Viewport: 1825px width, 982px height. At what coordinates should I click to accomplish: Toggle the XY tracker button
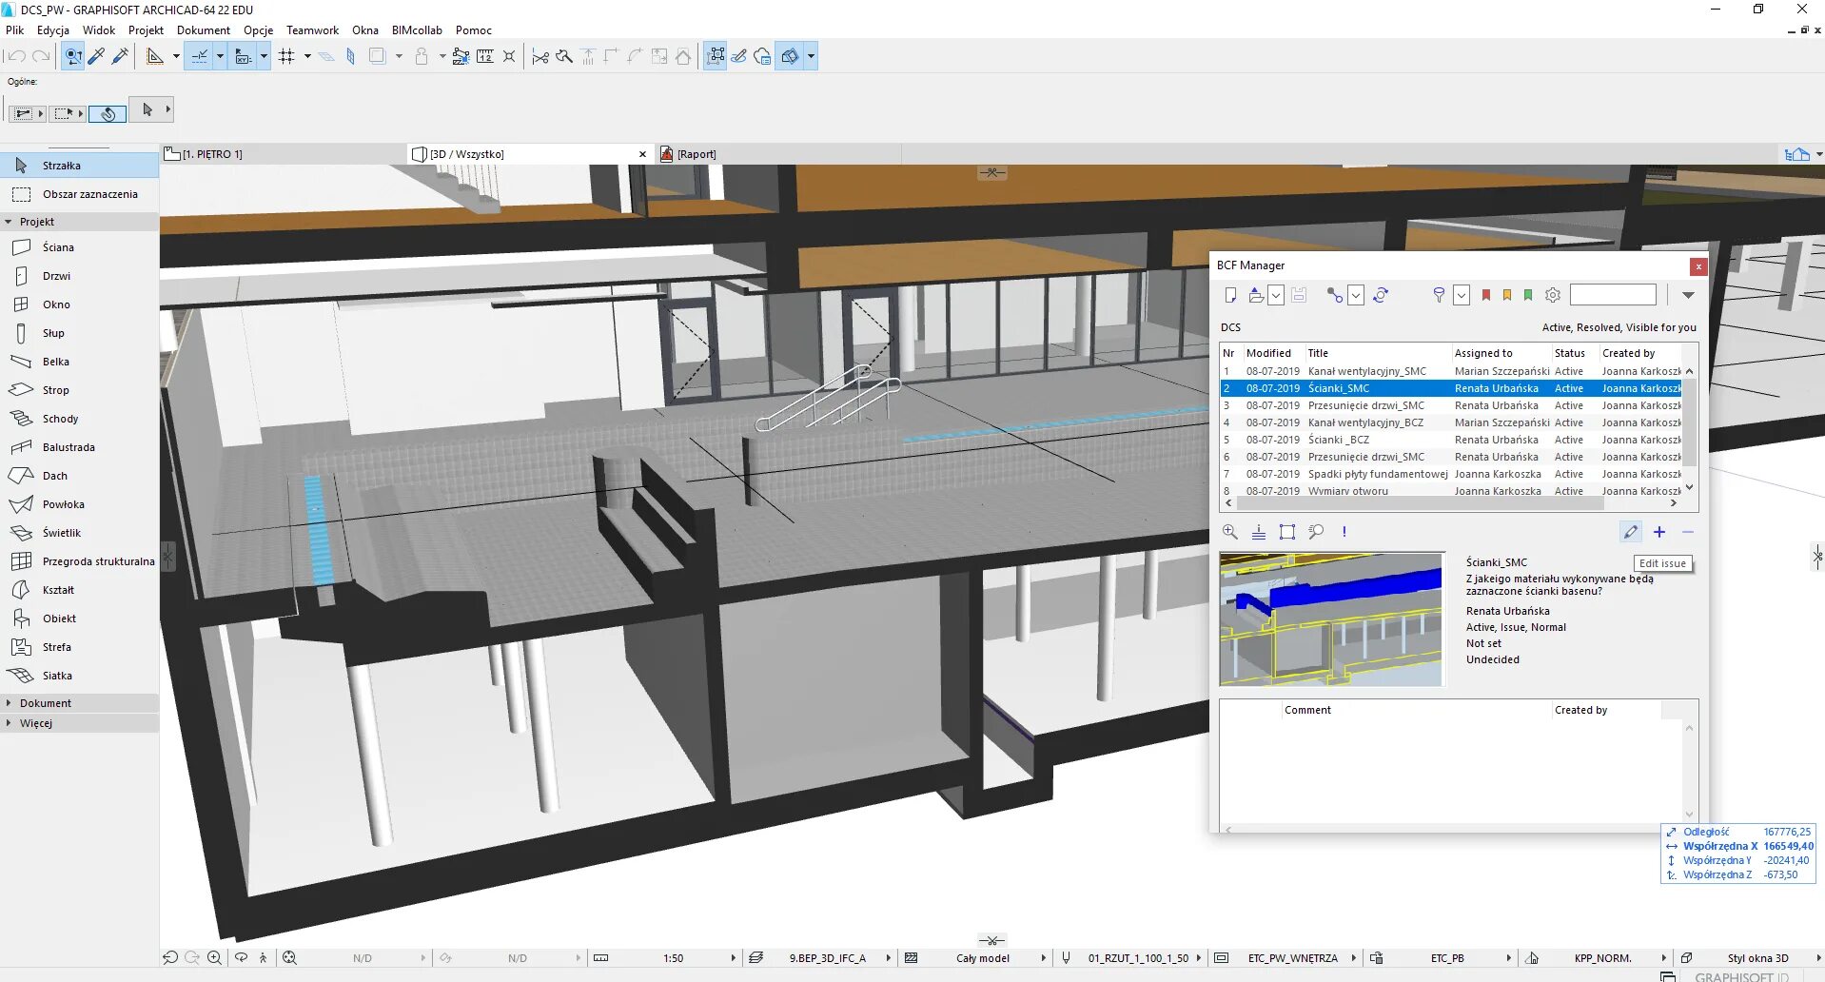[243, 56]
